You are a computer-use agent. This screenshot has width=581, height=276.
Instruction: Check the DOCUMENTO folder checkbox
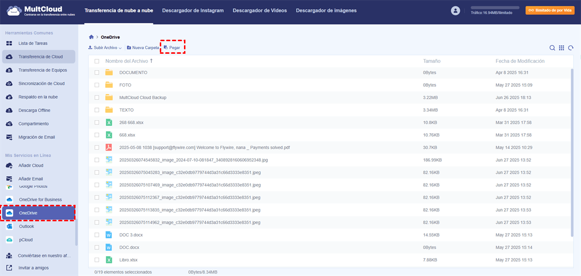coord(97,72)
